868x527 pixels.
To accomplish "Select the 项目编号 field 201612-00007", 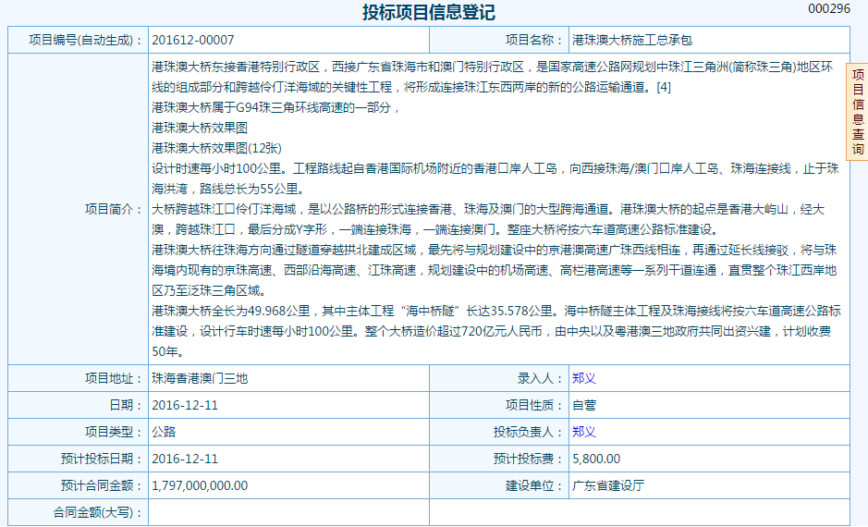I will (x=193, y=41).
